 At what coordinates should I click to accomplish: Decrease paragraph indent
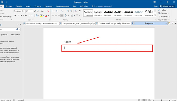[68, 11]
